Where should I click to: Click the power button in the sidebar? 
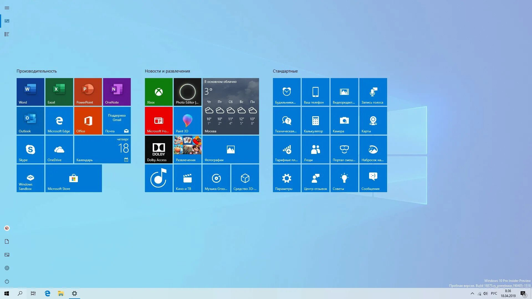click(7, 281)
